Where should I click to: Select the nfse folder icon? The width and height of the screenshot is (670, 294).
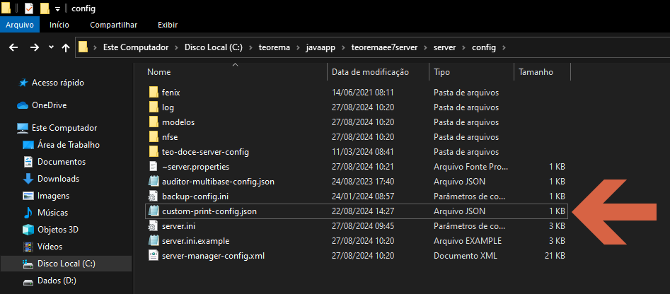click(154, 137)
